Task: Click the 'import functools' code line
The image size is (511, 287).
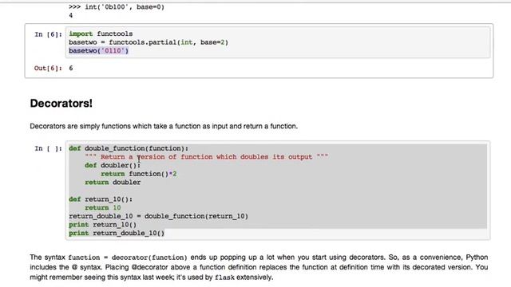Action: 101,33
